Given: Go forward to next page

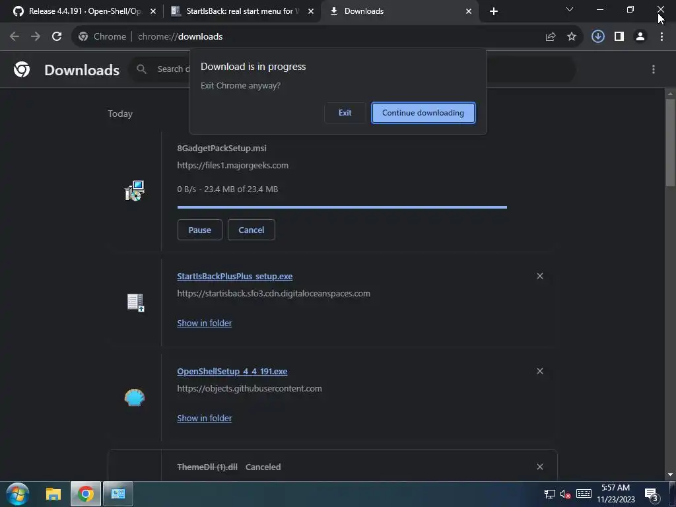Looking at the screenshot, I should (x=36, y=37).
